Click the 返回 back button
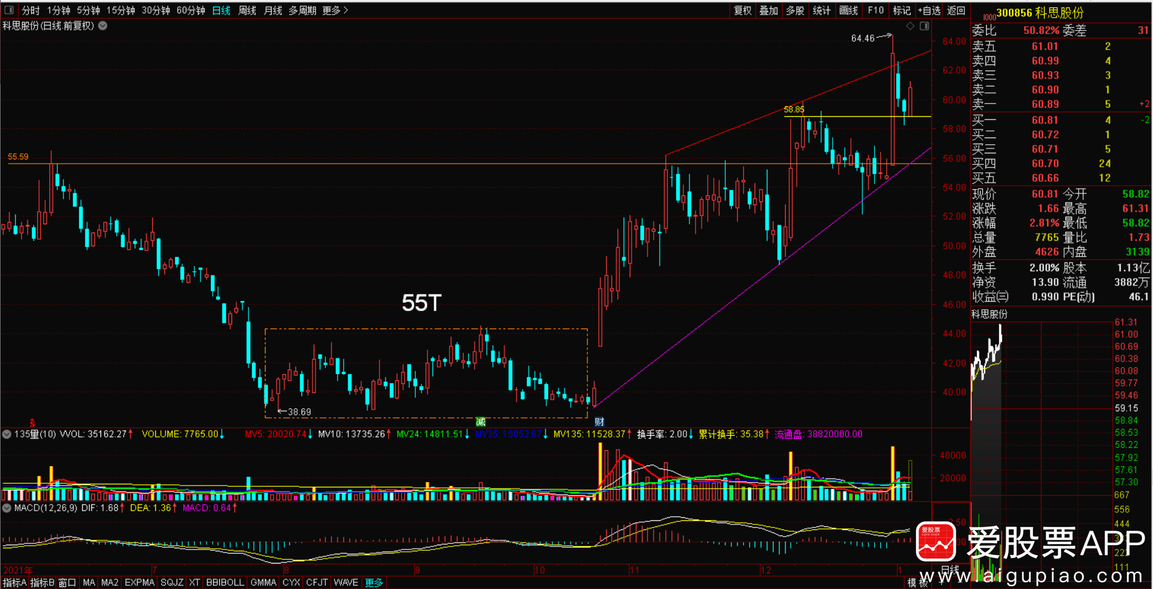Viewport: 1153px width, 589px height. (956, 10)
